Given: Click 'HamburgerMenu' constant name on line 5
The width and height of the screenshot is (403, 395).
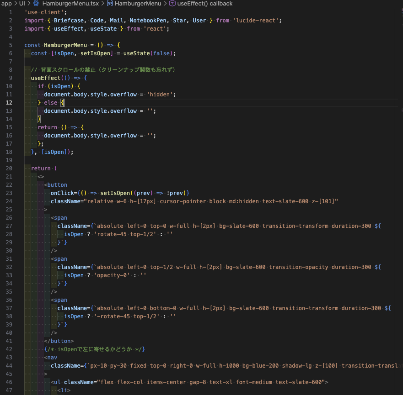Looking at the screenshot, I should point(65,45).
